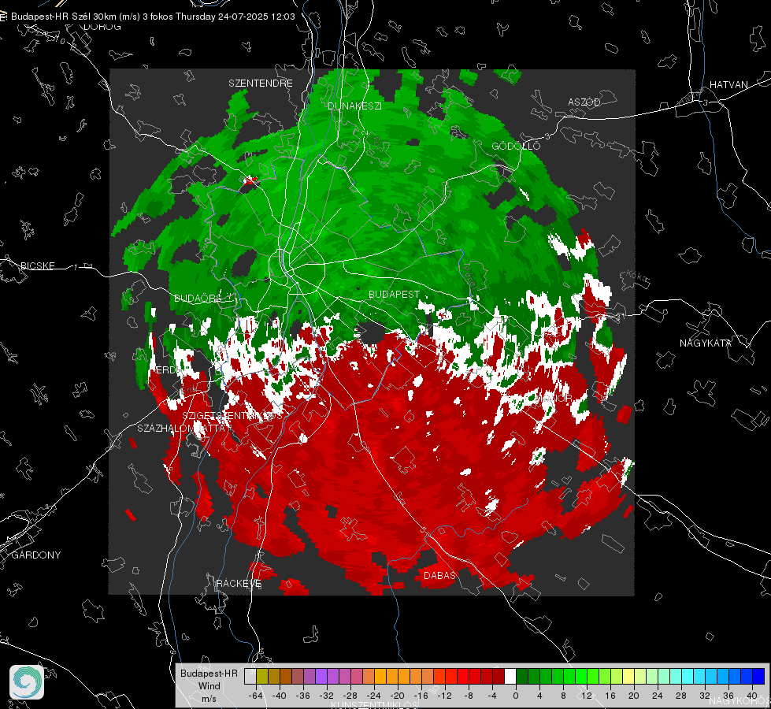The height and width of the screenshot is (709, 771).
Task: Click the SZENTENDRE town label
Action: (261, 84)
